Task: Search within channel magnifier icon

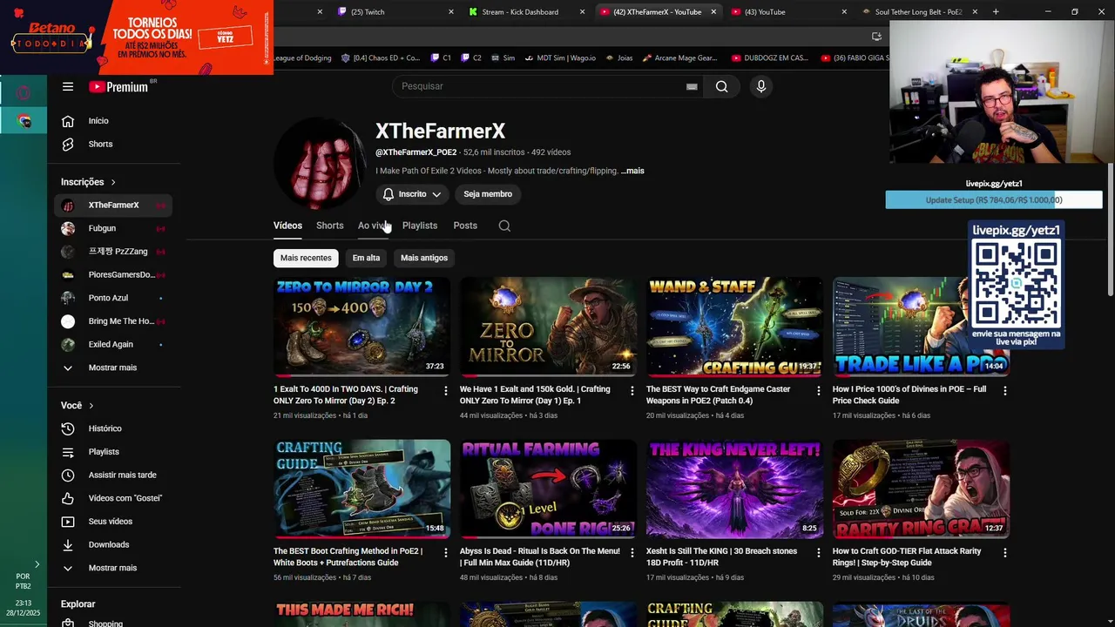Action: 504,226
